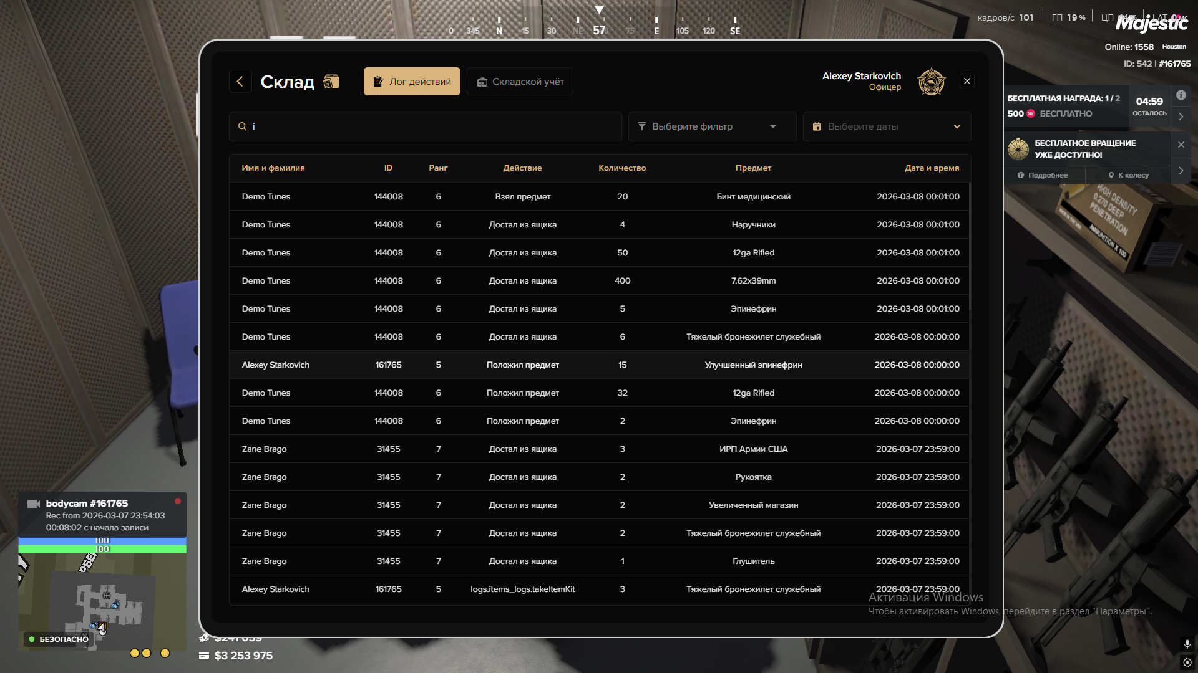
Task: Click the officer badge emblem icon
Action: click(931, 82)
